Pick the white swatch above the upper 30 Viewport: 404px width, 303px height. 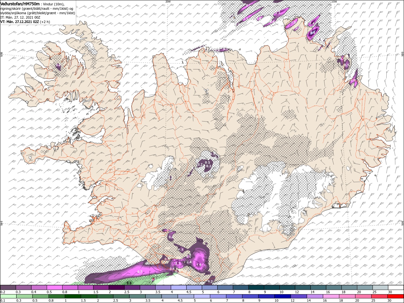point(395,288)
